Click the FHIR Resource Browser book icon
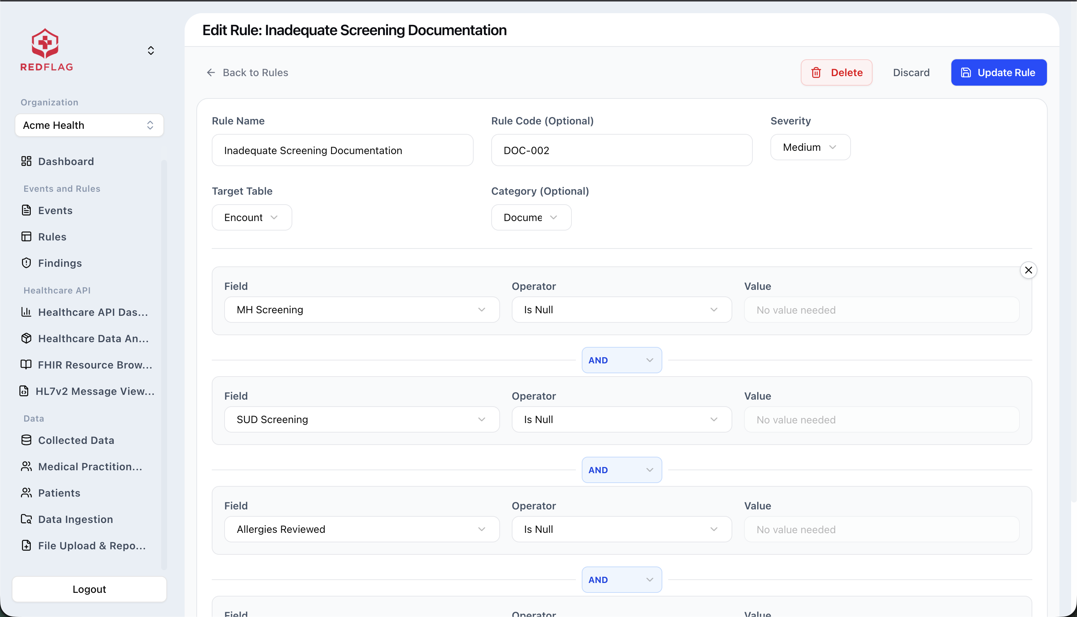1077x617 pixels. pos(26,364)
